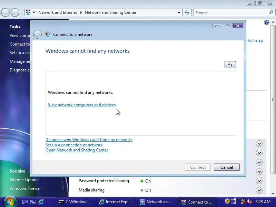The height and width of the screenshot is (207, 276).
Task: Click the Network and Internet breadcrumb
Action: click(58, 12)
